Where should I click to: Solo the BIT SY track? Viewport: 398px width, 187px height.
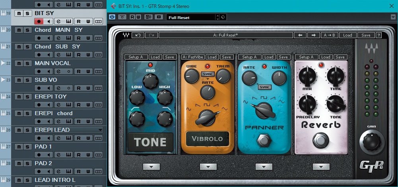pos(27,13)
